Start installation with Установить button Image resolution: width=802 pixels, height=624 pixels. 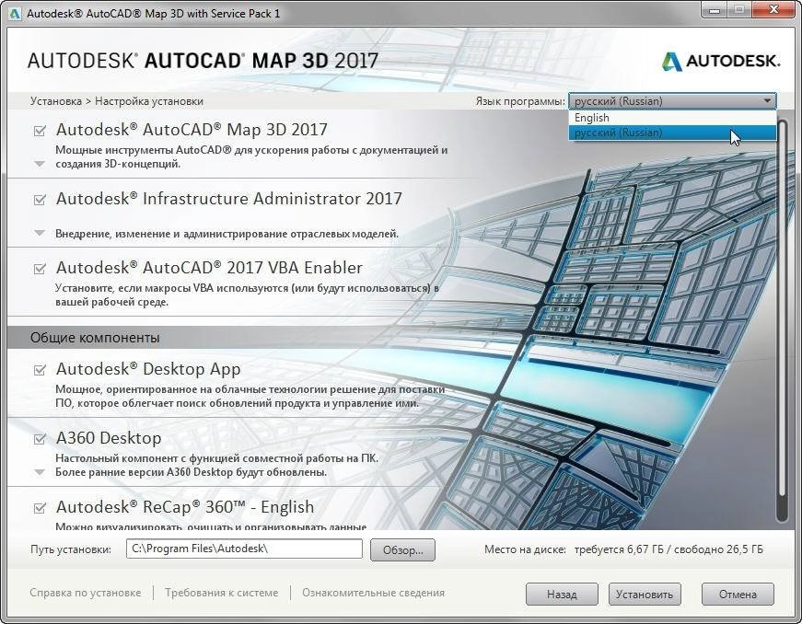click(x=645, y=595)
